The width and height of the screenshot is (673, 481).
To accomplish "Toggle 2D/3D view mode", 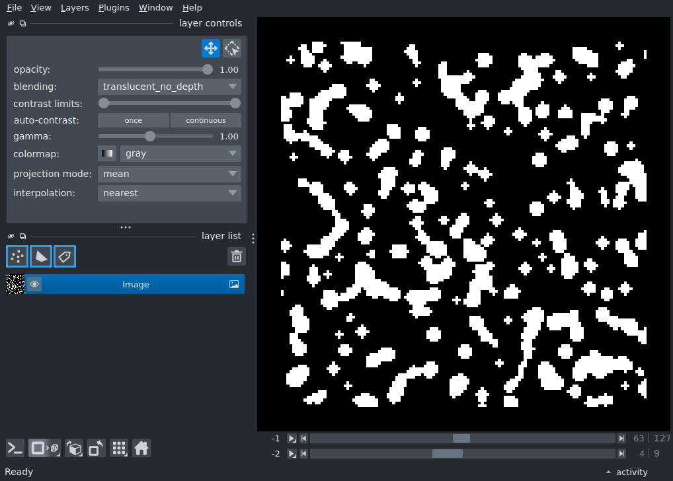I will [x=45, y=449].
